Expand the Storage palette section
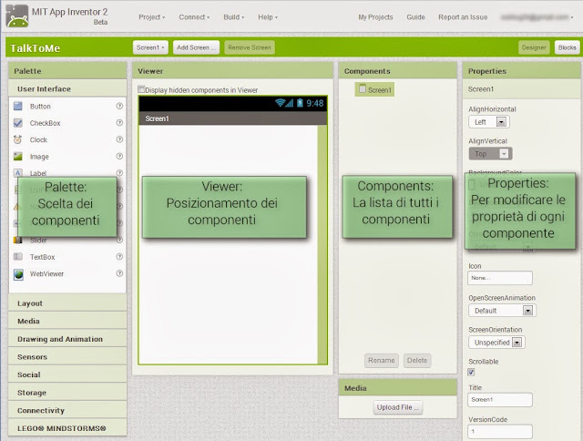Screen dimensions: 583x441 click(67, 393)
